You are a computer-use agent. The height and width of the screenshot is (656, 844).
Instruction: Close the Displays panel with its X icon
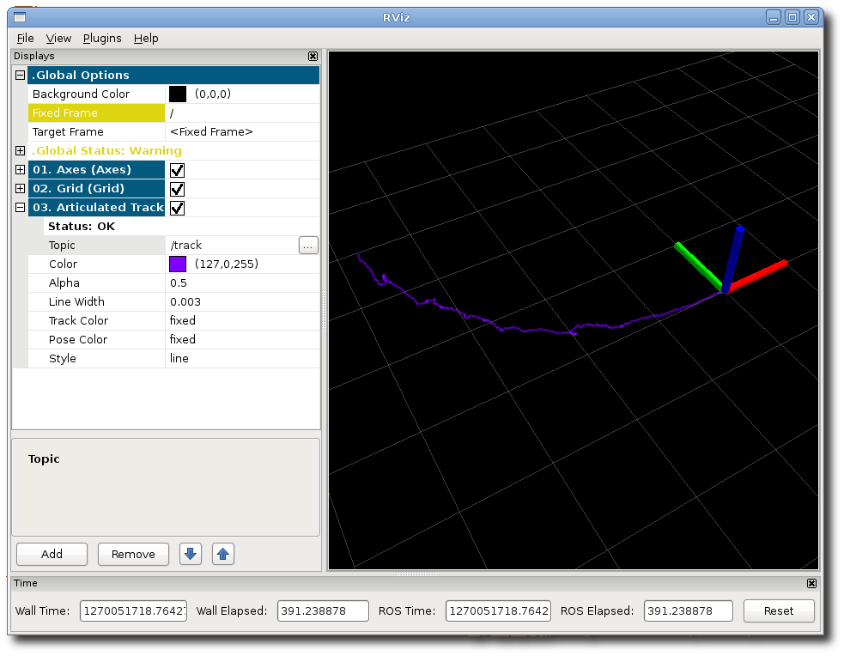pos(313,56)
